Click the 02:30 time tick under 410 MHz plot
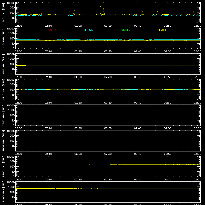 (108, 52)
